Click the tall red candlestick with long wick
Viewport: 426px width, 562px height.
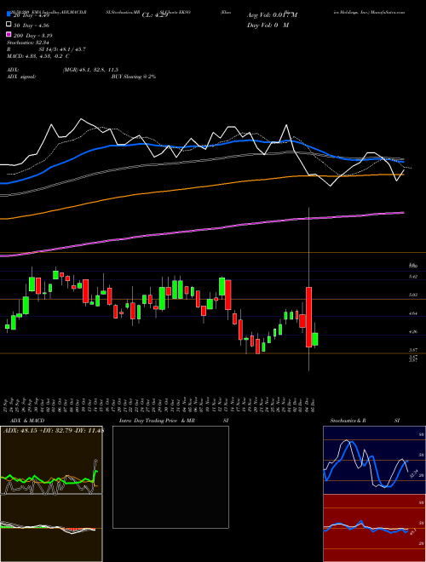pos(308,317)
